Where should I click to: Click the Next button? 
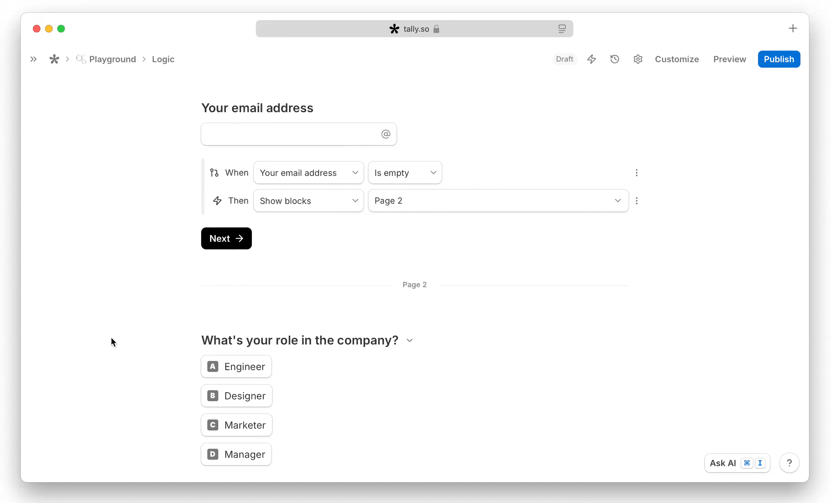click(226, 238)
